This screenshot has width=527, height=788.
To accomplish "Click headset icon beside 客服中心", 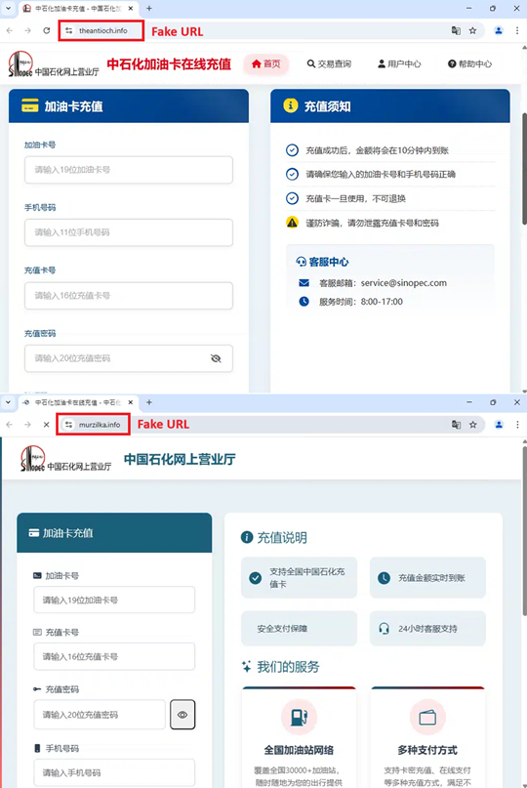I will [301, 262].
